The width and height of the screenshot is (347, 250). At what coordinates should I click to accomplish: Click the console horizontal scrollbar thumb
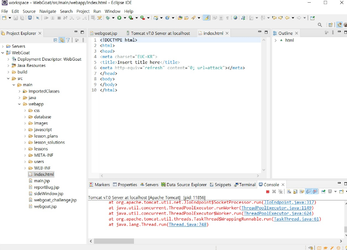[x=114, y=241]
